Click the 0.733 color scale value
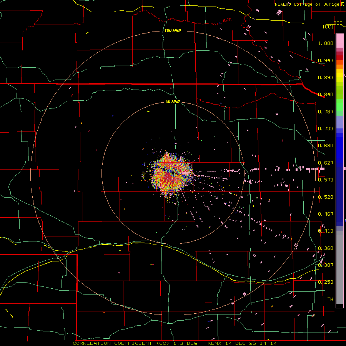The height and width of the screenshot is (346, 346). tap(326, 129)
